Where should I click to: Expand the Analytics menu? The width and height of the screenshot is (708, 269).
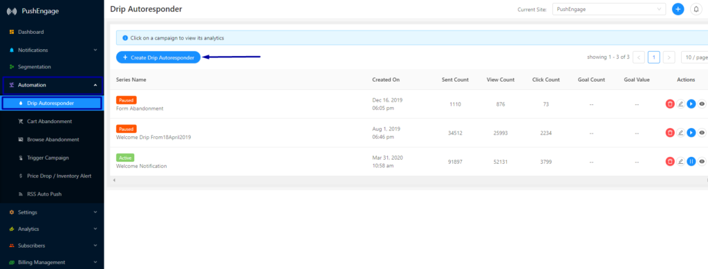pos(52,229)
